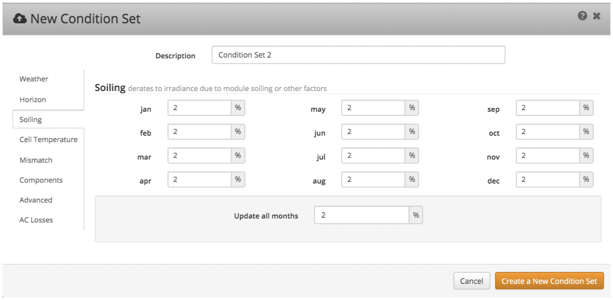Viewport: 613px width, 300px height.
Task: Focus the jan soiling percentage field
Action: click(x=199, y=108)
